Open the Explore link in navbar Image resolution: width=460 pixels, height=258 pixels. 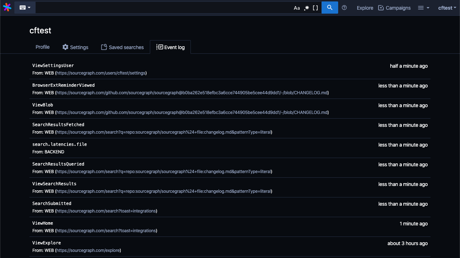pos(365,8)
